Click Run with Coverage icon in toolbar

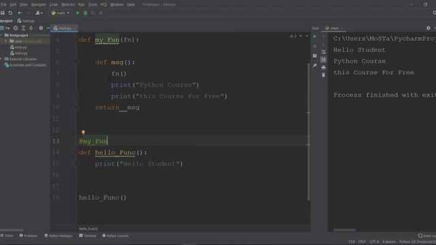pyautogui.click(x=93, y=13)
